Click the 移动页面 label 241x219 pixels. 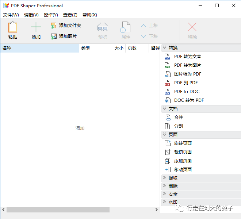click(183, 169)
